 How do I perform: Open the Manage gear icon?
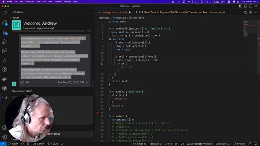click(x=4, y=137)
